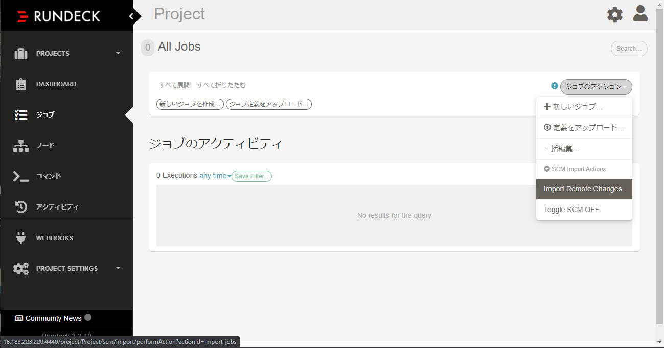Click the ジョブのアクティビティ heading
Viewport: 664px width, 348px height.
[x=216, y=144]
